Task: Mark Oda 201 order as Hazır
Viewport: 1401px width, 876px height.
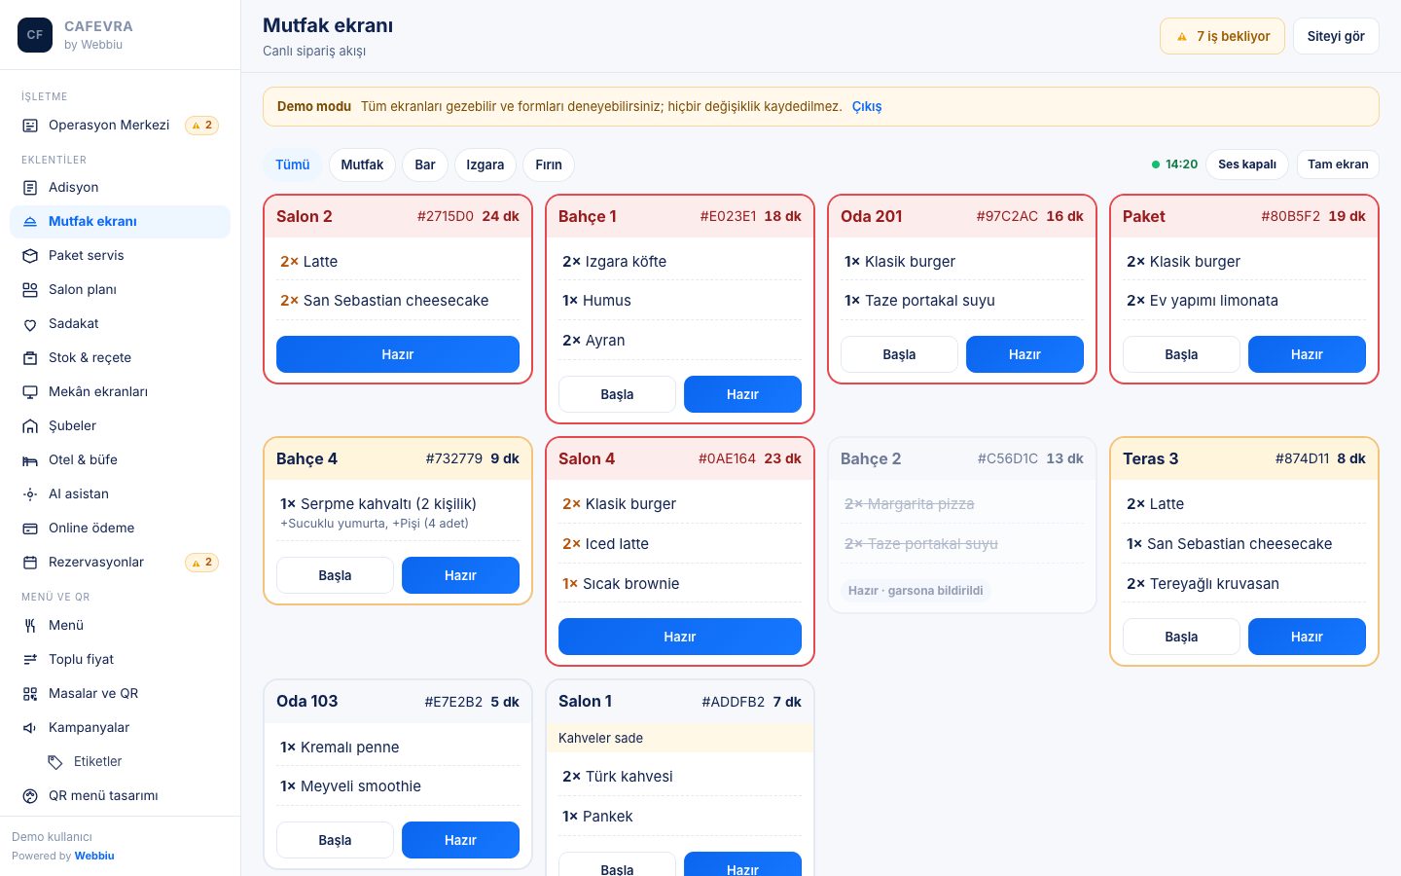Action: 1024,354
